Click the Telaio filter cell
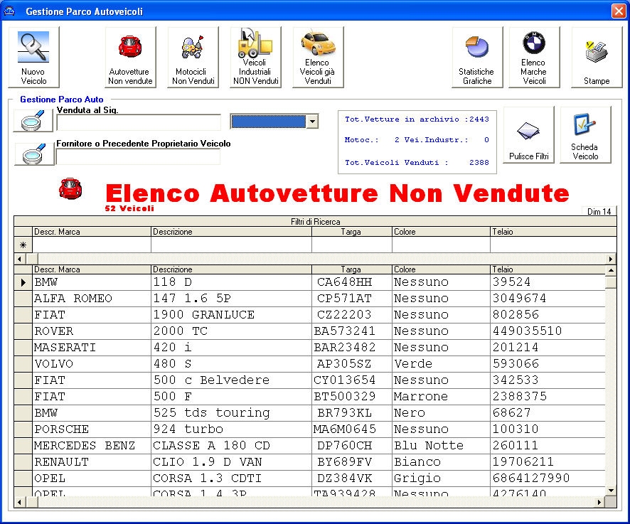This screenshot has width=630, height=524. pos(553,245)
